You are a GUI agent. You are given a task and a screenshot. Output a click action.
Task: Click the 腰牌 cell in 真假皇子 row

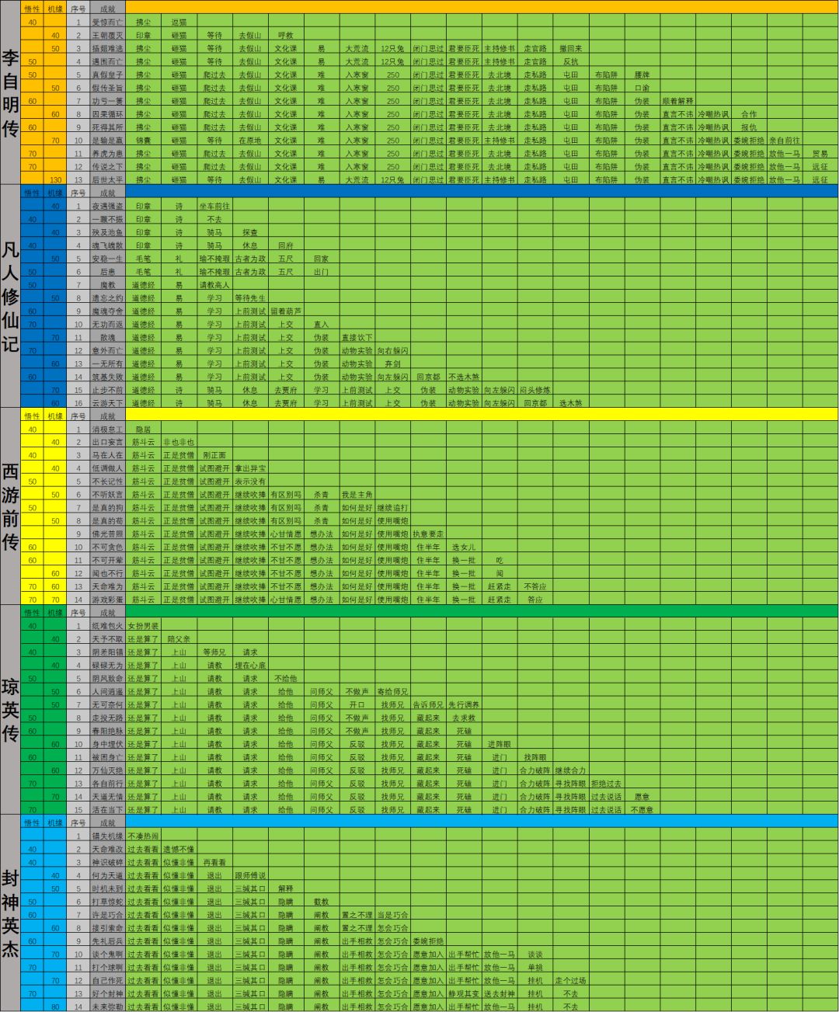pos(642,75)
